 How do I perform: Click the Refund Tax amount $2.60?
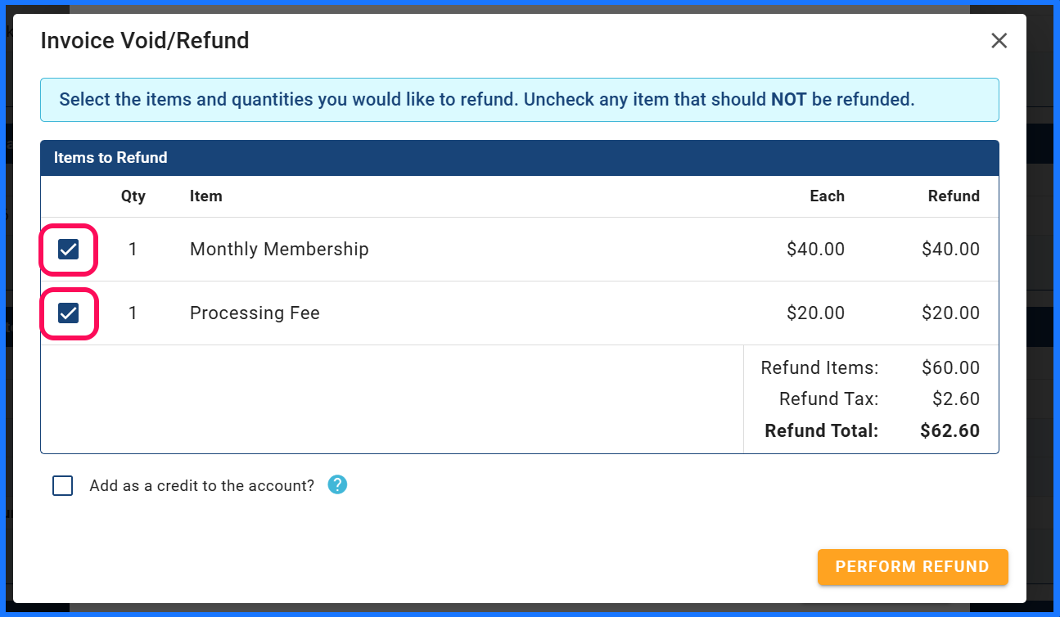(956, 399)
